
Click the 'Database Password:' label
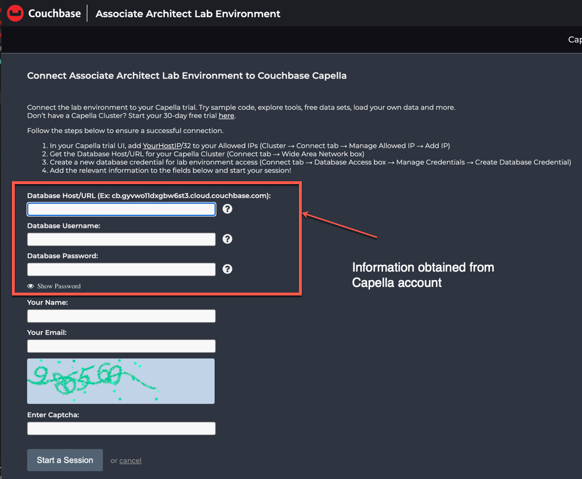pos(63,256)
